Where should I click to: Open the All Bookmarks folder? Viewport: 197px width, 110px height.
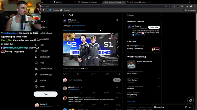click(190, 10)
